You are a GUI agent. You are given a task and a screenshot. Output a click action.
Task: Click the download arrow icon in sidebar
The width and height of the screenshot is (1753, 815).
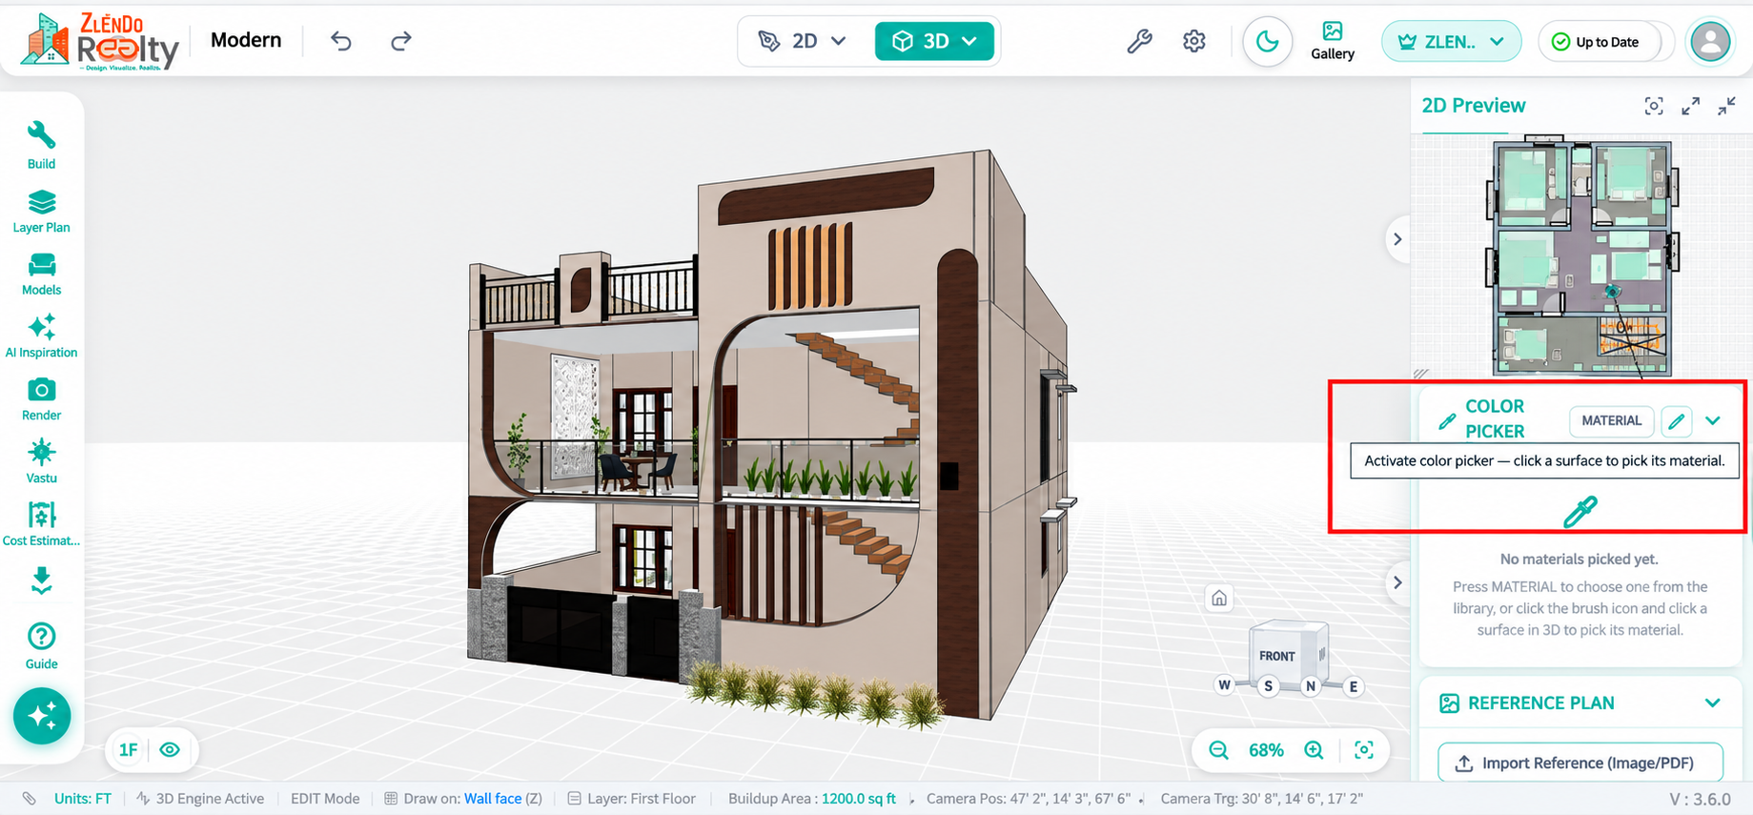coord(41,581)
